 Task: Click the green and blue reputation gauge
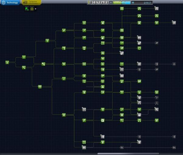[x=122, y=2]
